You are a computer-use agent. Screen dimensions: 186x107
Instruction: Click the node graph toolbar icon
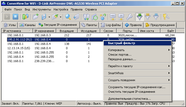pyautogui.click(x=103, y=17)
